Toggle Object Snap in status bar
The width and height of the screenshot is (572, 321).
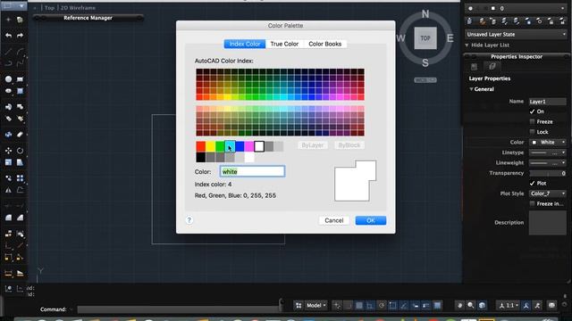(x=392, y=305)
